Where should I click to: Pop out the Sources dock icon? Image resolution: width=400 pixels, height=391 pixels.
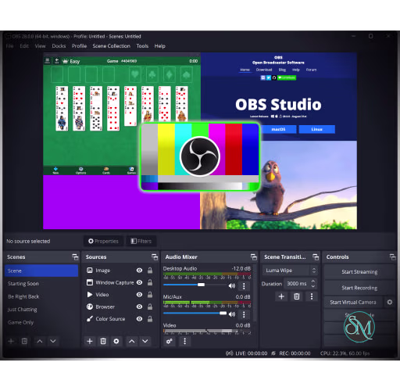tap(155, 257)
